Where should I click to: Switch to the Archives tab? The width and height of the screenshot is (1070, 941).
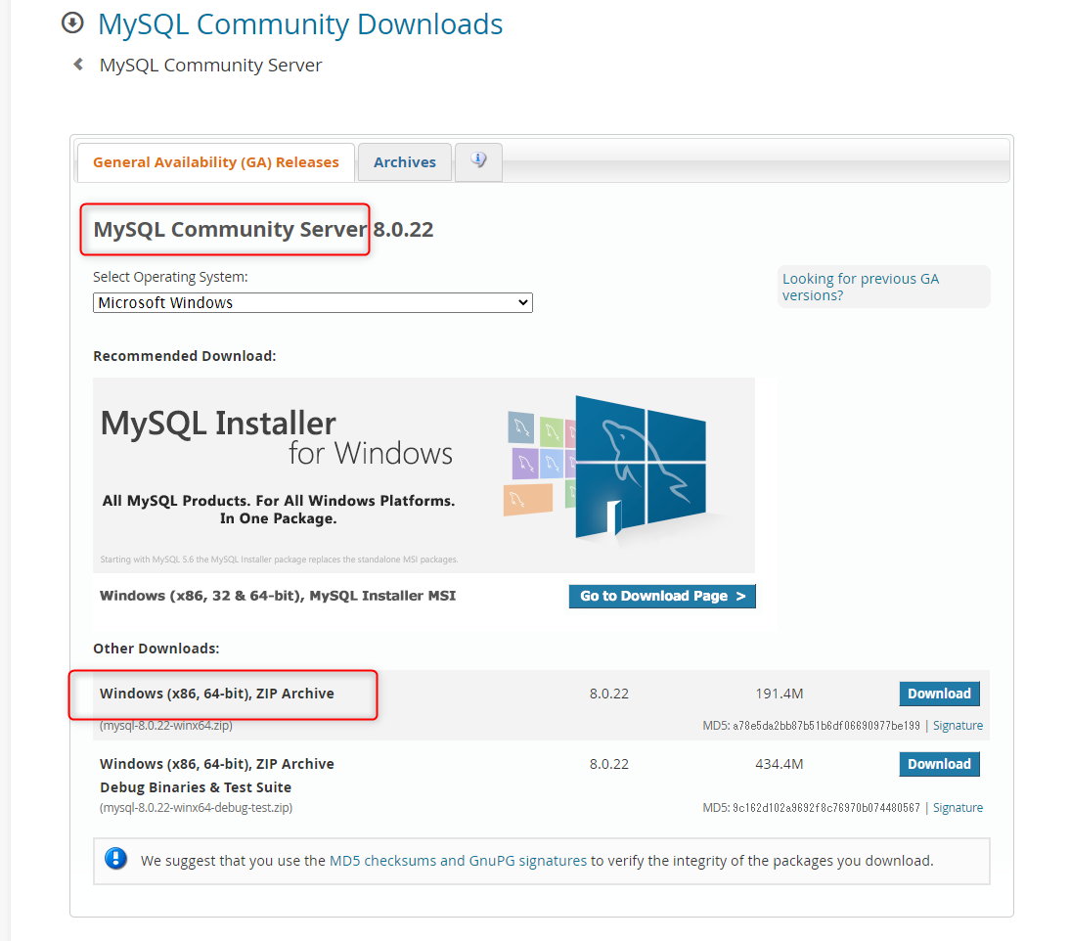pos(405,162)
